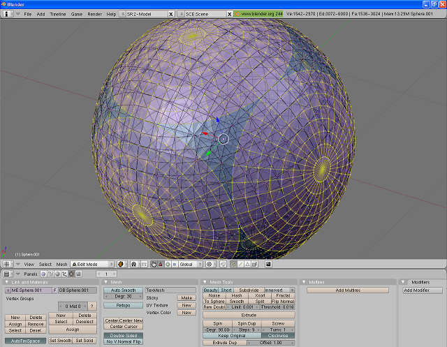This screenshot has height=347, width=447.
Task: Open the Render menu
Action: (x=94, y=14)
